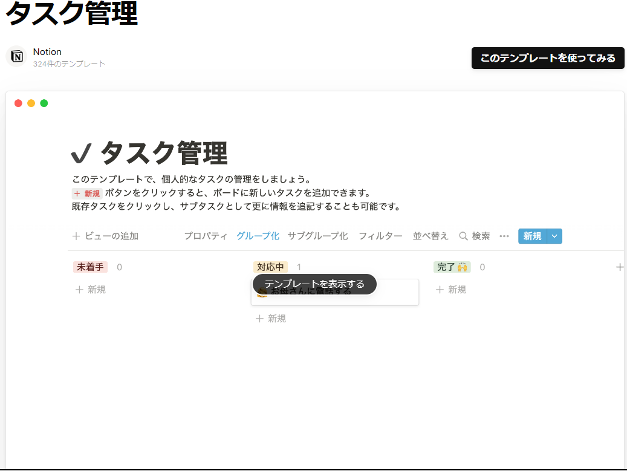Click このテンプレートを使ってみる button

point(547,58)
